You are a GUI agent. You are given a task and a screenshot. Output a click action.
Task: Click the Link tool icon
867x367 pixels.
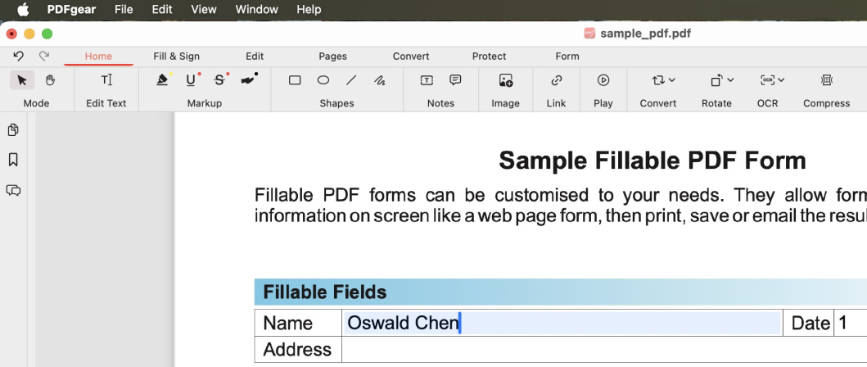tap(557, 80)
